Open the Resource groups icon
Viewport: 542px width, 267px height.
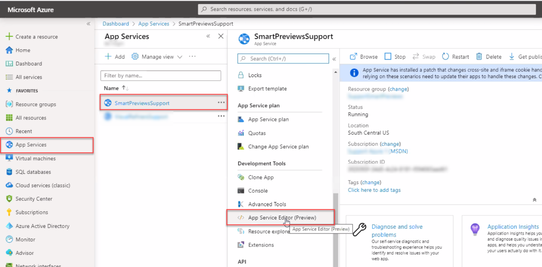click(9, 104)
